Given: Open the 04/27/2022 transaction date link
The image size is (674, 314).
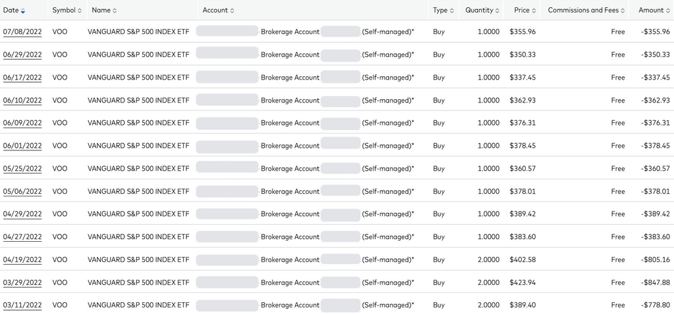Looking at the screenshot, I should 22,236.
